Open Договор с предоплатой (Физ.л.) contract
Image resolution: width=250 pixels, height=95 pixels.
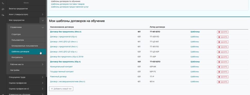pos(64,47)
